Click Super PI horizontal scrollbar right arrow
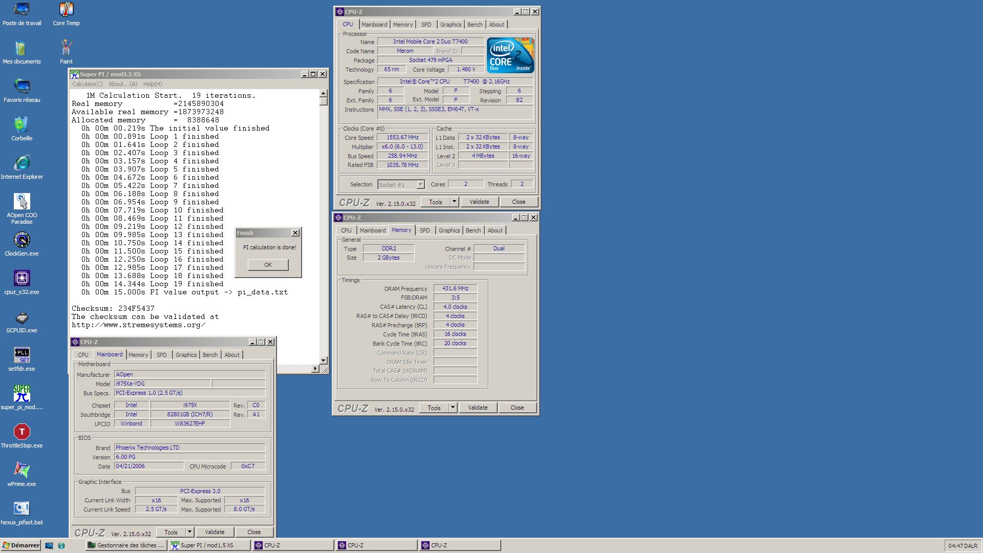The width and height of the screenshot is (983, 553). (x=315, y=369)
